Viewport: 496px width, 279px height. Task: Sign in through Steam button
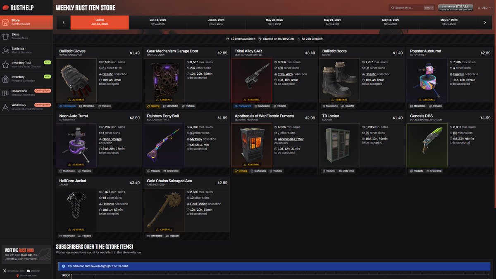click(455, 7)
